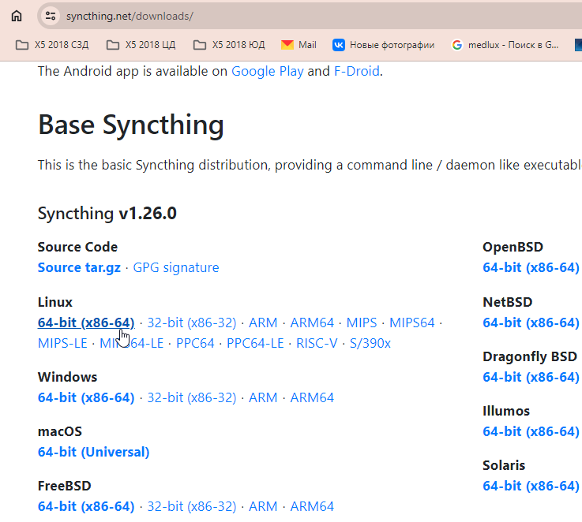This screenshot has width=582, height=522.
Task: Click the macOS section label
Action: [x=60, y=432]
